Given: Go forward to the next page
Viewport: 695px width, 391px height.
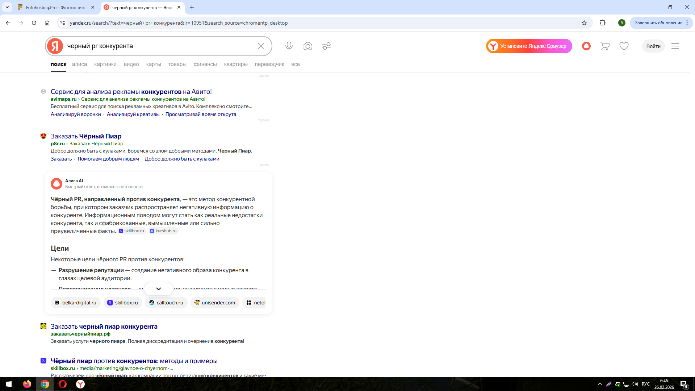Looking at the screenshot, I should point(21,23).
